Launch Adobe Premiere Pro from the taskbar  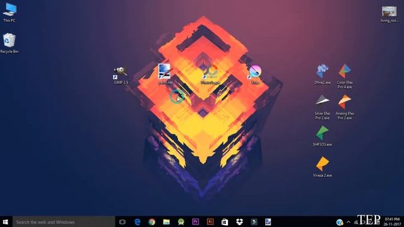[196, 221]
